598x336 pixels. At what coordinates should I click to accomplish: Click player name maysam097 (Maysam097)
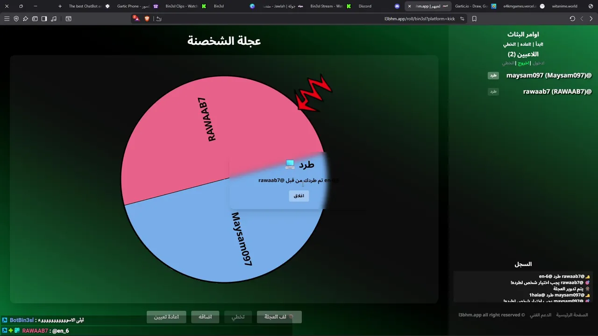tap(549, 76)
